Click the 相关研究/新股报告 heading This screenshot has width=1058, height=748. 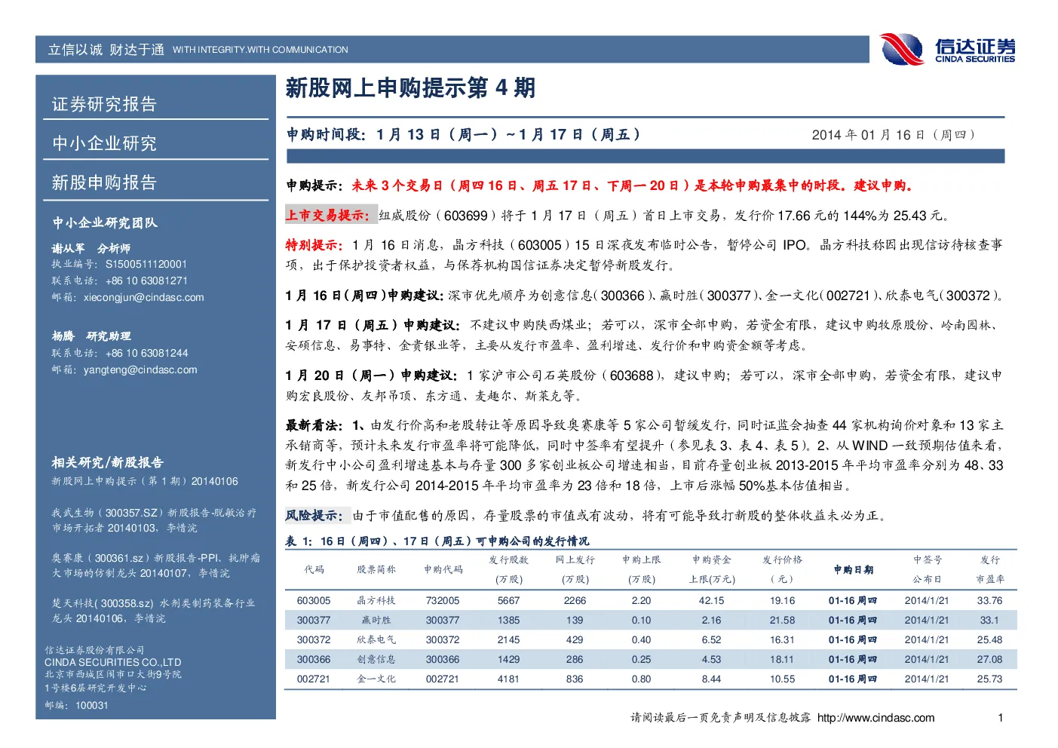point(107,462)
